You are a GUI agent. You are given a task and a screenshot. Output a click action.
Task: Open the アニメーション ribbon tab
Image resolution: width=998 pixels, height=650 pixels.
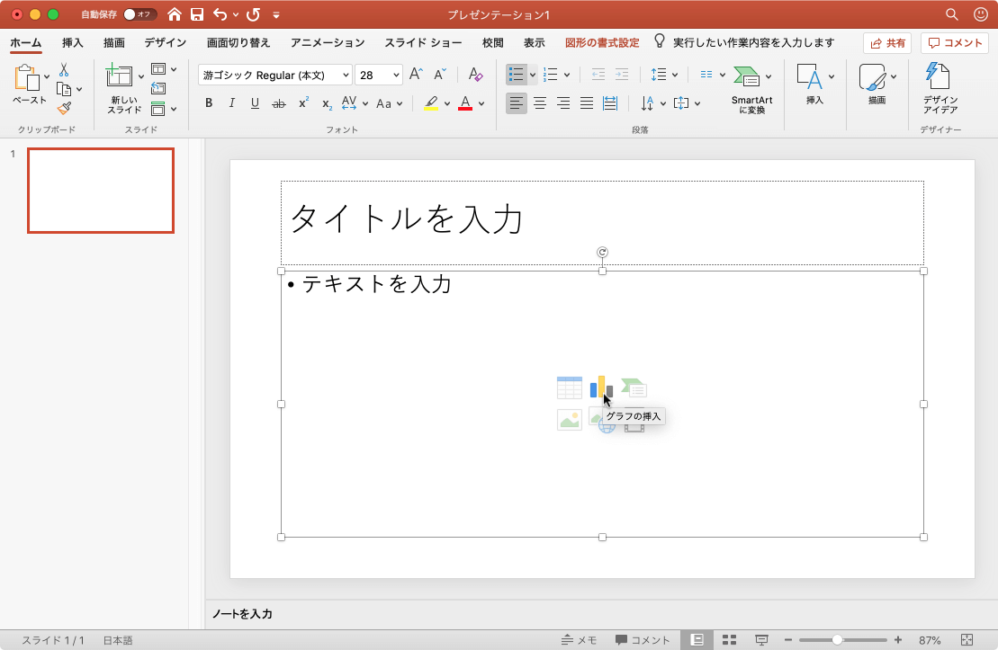tap(328, 42)
